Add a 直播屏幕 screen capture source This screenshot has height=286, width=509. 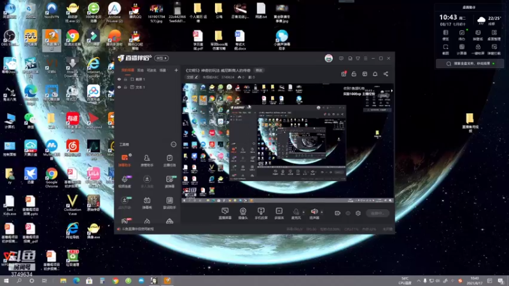(225, 214)
